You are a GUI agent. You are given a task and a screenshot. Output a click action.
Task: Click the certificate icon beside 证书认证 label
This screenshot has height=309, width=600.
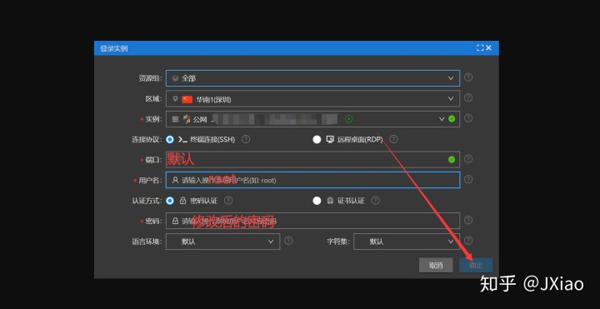pos(330,201)
